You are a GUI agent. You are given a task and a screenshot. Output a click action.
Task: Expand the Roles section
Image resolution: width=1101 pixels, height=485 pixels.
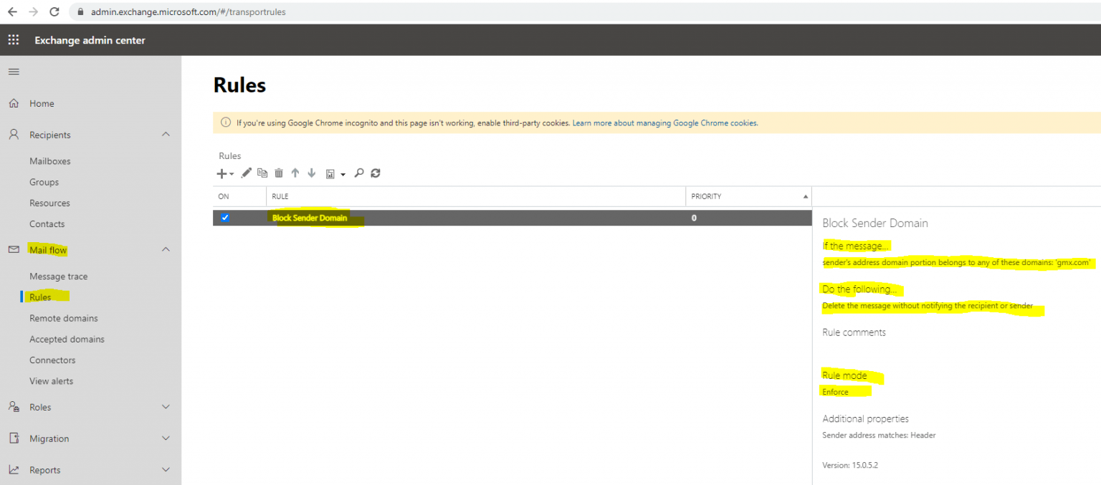(x=166, y=407)
